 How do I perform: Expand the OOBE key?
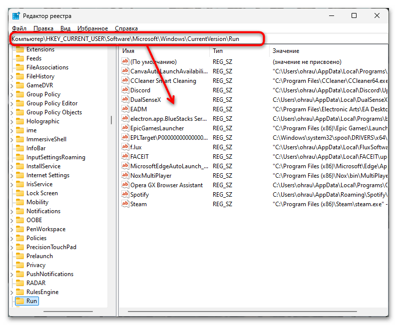point(12,220)
